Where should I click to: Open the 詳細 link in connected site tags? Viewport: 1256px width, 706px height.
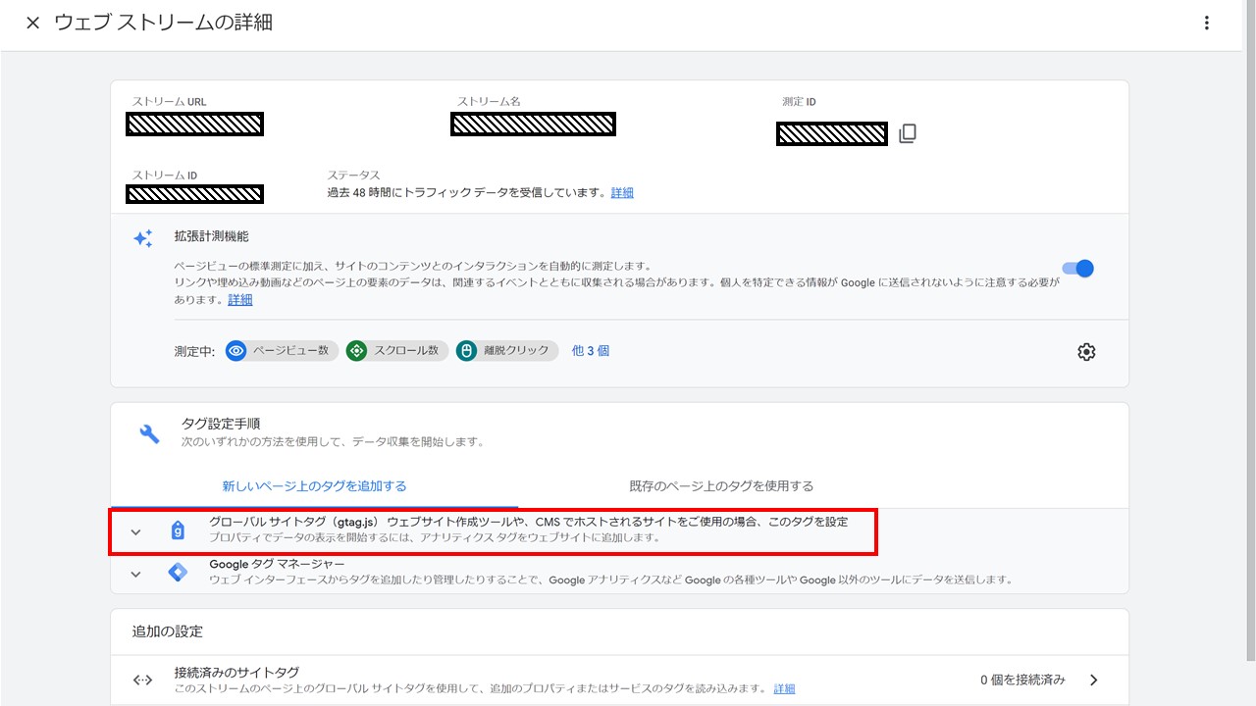point(784,689)
